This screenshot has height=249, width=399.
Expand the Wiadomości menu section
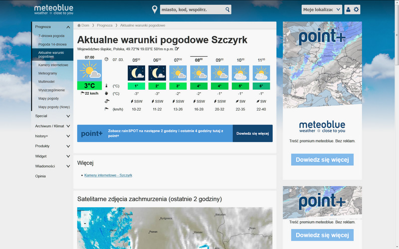click(x=68, y=166)
